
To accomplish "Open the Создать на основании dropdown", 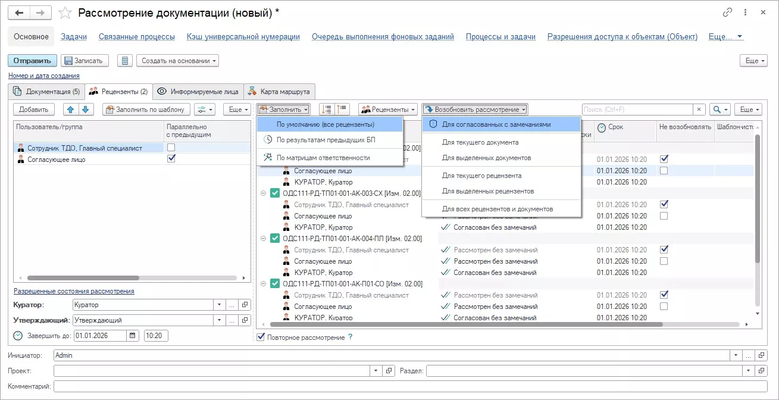I will 177,61.
